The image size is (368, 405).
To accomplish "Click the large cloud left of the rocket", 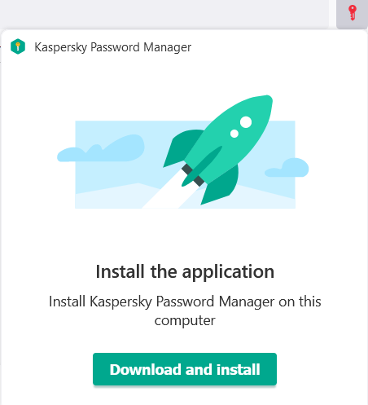I will [x=101, y=149].
